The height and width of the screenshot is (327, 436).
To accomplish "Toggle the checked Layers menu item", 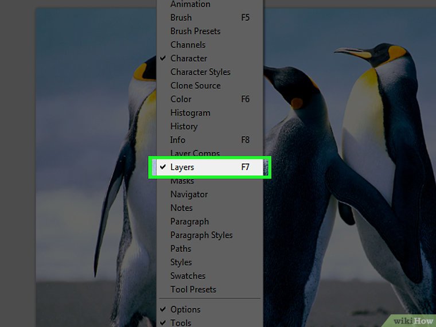I will (182, 168).
